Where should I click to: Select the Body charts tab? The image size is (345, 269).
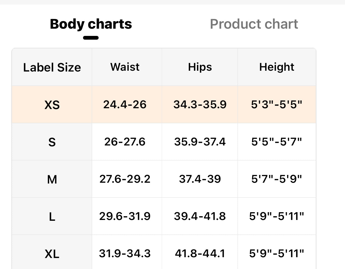pyautogui.click(x=91, y=24)
